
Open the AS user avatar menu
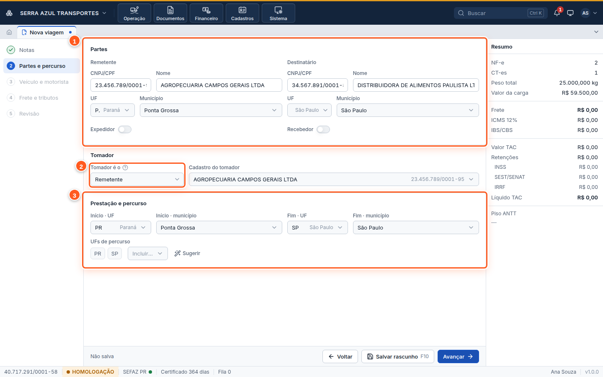589,13
